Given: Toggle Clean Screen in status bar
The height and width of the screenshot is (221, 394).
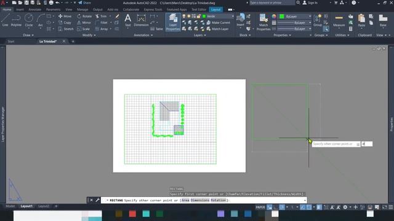Looking at the screenshot, I should coord(385,207).
